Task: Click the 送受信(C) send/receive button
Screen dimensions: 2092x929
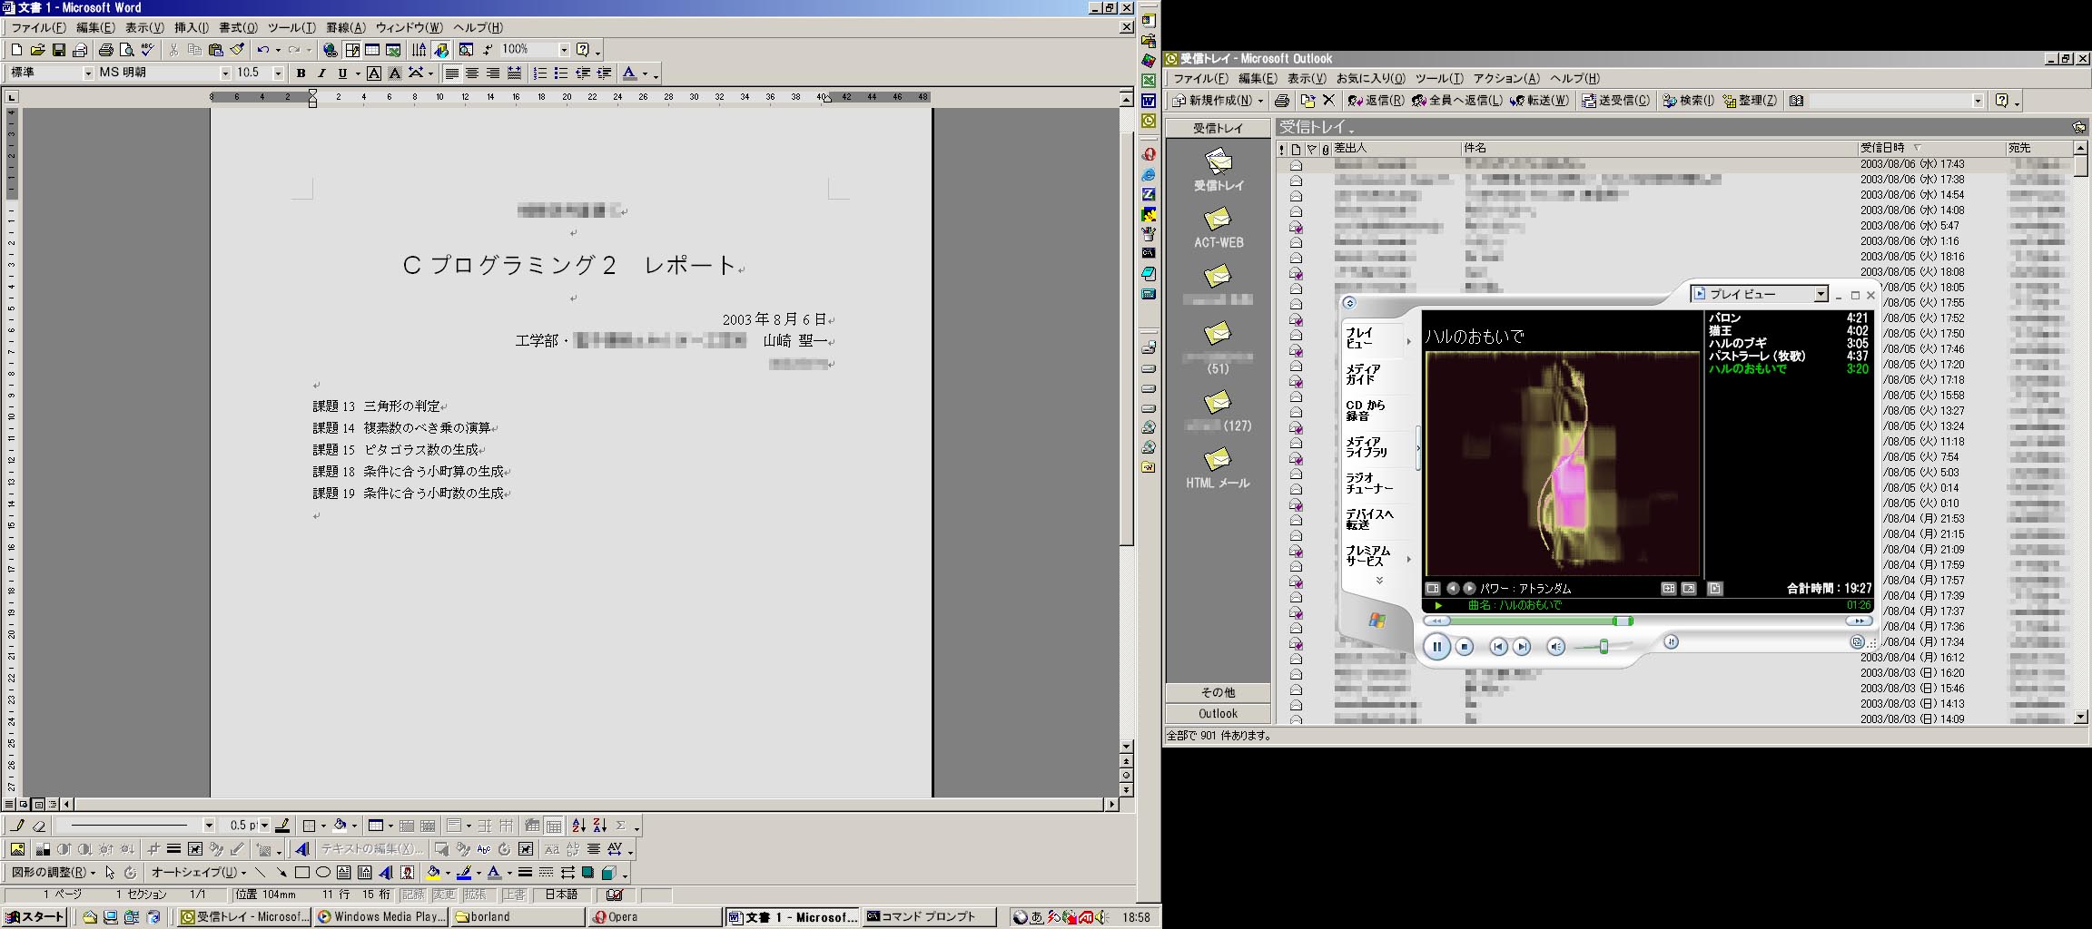Action: pos(1616,101)
